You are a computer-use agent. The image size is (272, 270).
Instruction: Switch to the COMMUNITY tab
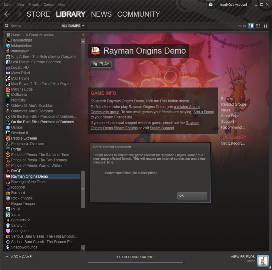pyautogui.click(x=139, y=14)
